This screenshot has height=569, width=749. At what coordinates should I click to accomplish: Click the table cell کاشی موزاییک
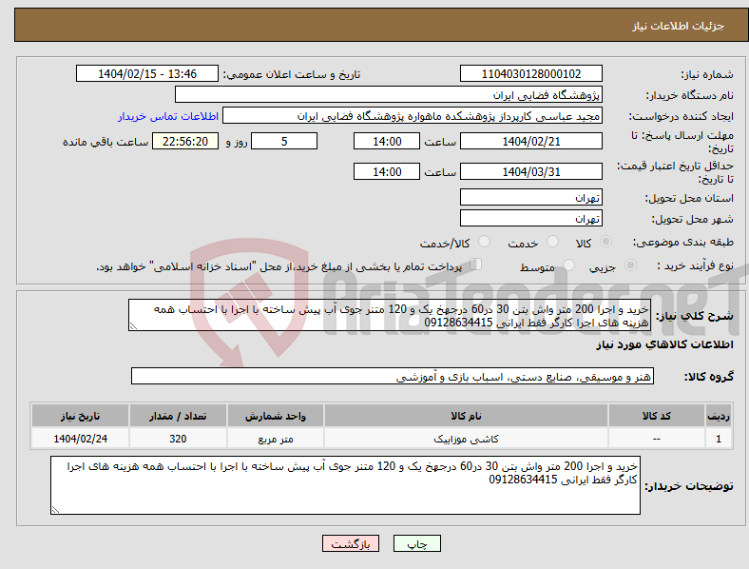coord(466,439)
